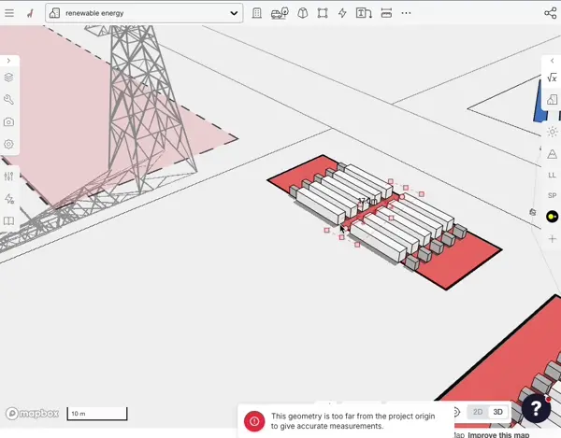561x438 pixels.
Task: Click the small compass icon near right edge
Action: click(x=532, y=212)
